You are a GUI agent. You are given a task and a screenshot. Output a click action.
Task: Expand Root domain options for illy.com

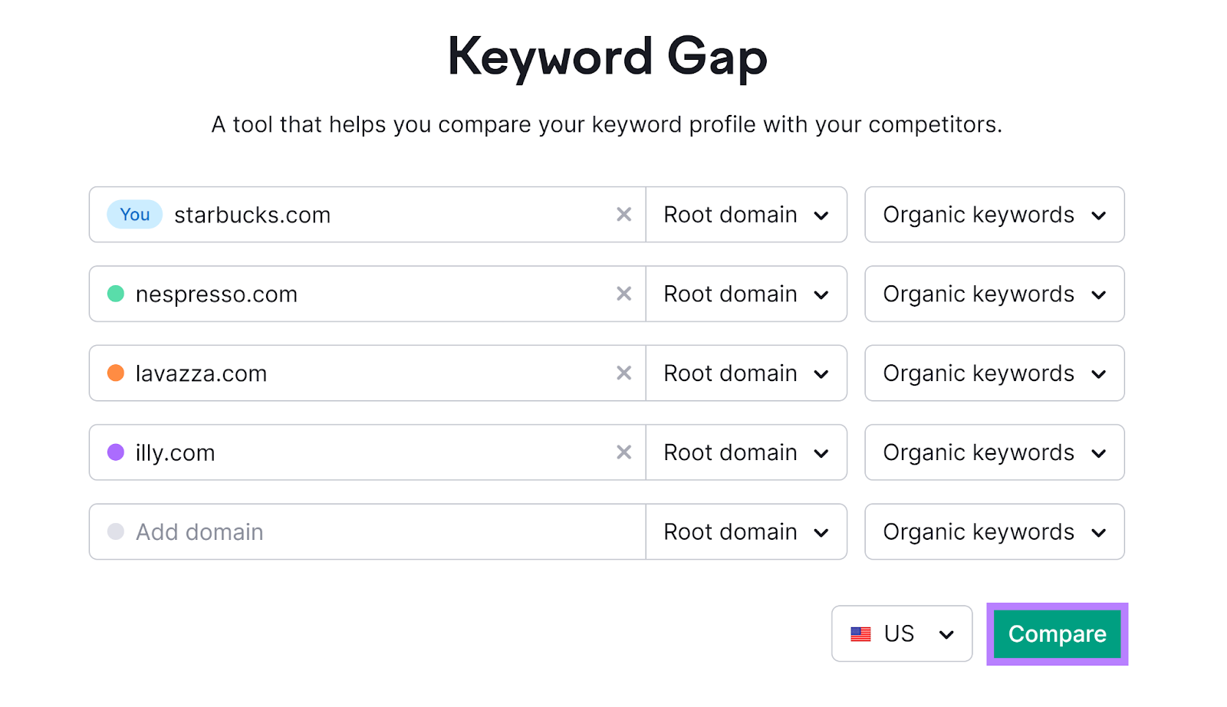point(745,452)
